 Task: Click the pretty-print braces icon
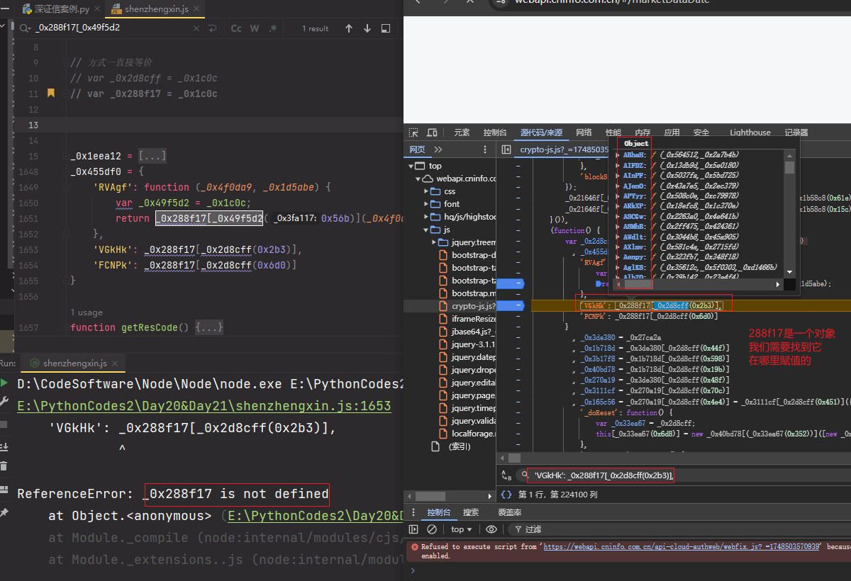pyautogui.click(x=506, y=495)
